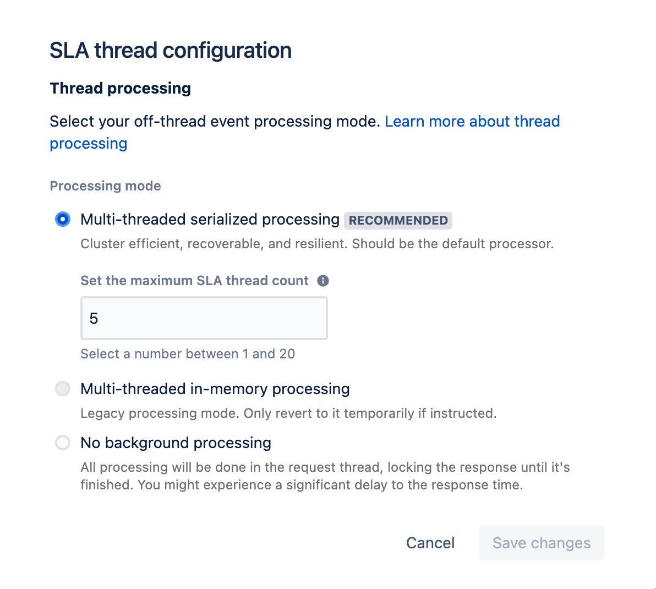
Task: Click 'Set the maximum SLA thread count' label
Action: point(194,280)
